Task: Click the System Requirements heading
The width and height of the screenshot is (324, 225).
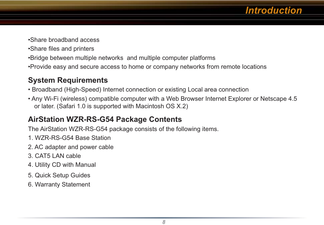Action: point(68,80)
